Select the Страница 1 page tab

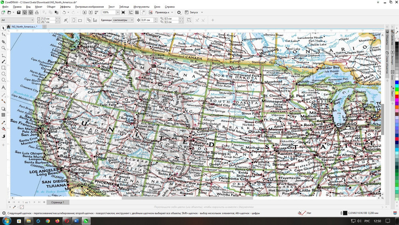57,202
